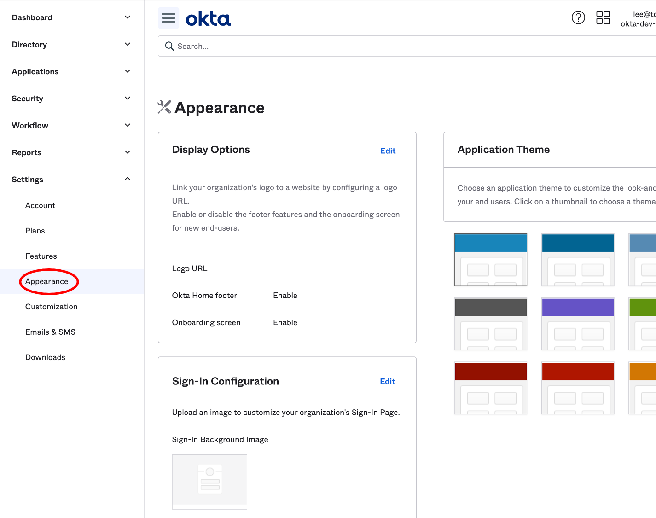Click the Sign-In Configuration heading
The height and width of the screenshot is (518, 656).
coord(226,381)
